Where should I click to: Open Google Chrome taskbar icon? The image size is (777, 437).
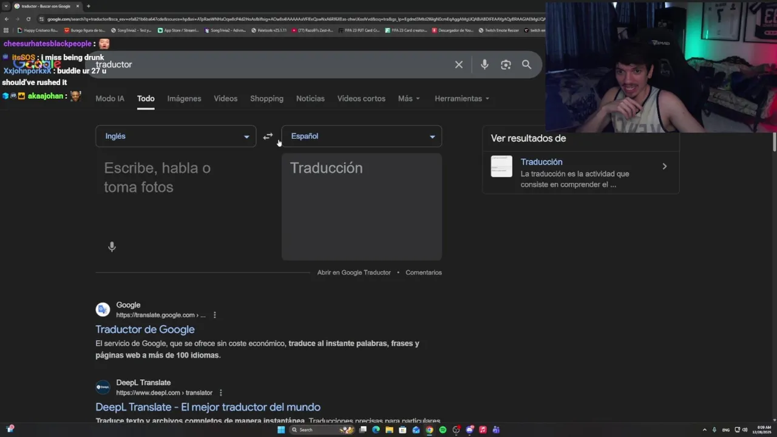click(x=429, y=430)
